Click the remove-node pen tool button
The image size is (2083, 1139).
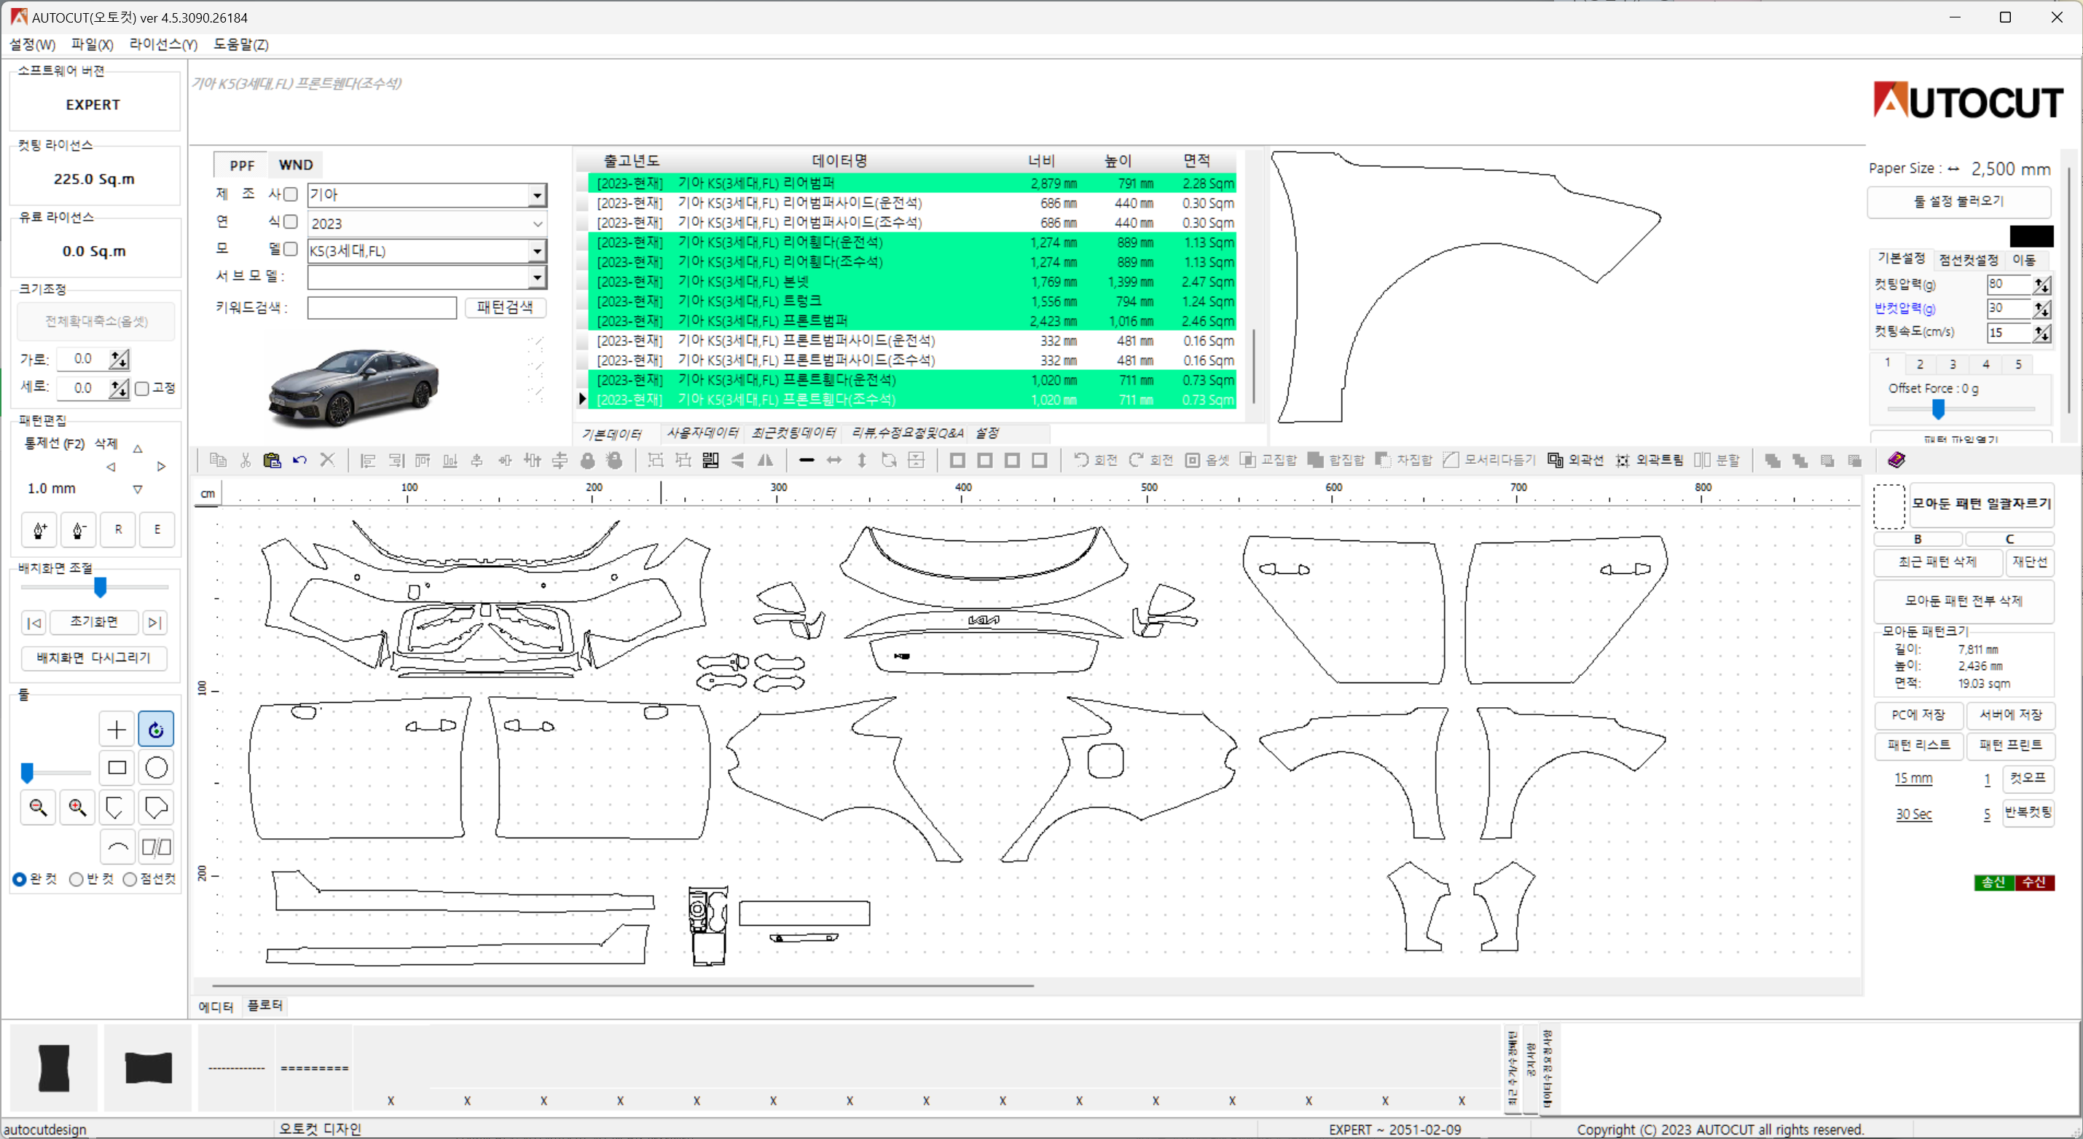(79, 530)
